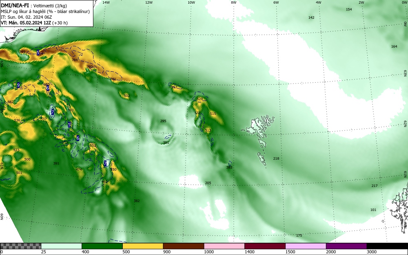Screen dimensions: 408x255
Task: Click the 'DMI/NEA-FI : Veltimætti (J/kg)' title line
Action: [x=34, y=6]
